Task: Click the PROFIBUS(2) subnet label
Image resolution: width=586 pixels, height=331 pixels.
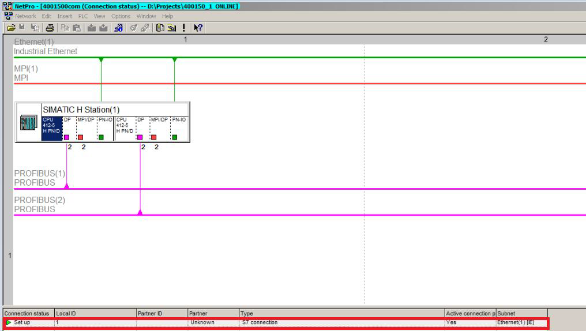Action: tap(40, 200)
